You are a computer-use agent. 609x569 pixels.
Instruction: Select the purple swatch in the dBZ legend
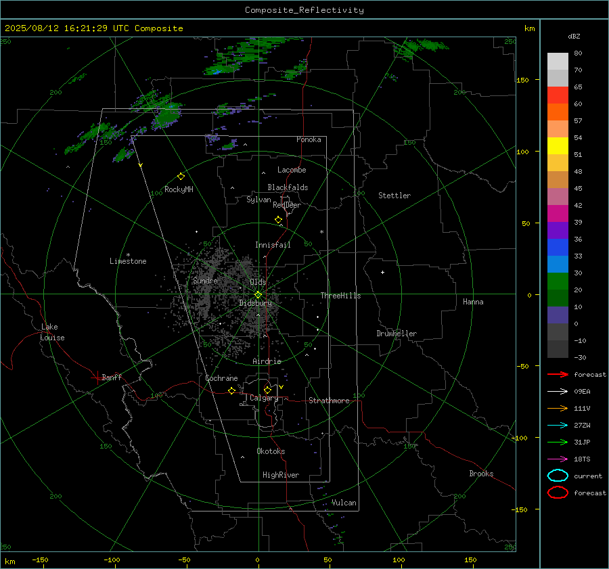pos(558,230)
